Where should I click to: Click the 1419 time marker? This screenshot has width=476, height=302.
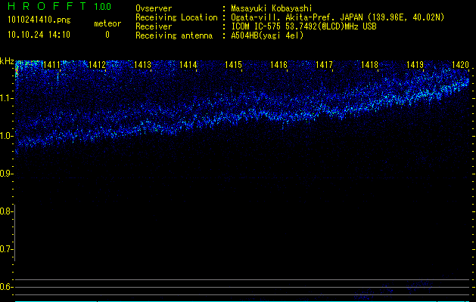415,64
